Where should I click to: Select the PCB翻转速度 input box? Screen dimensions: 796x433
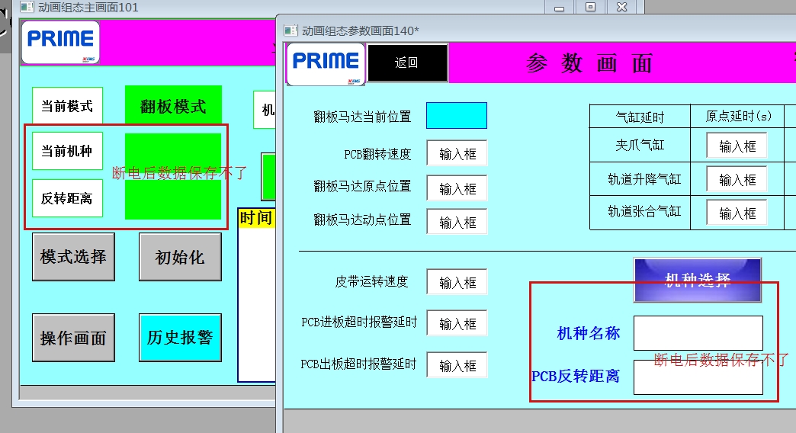457,153
